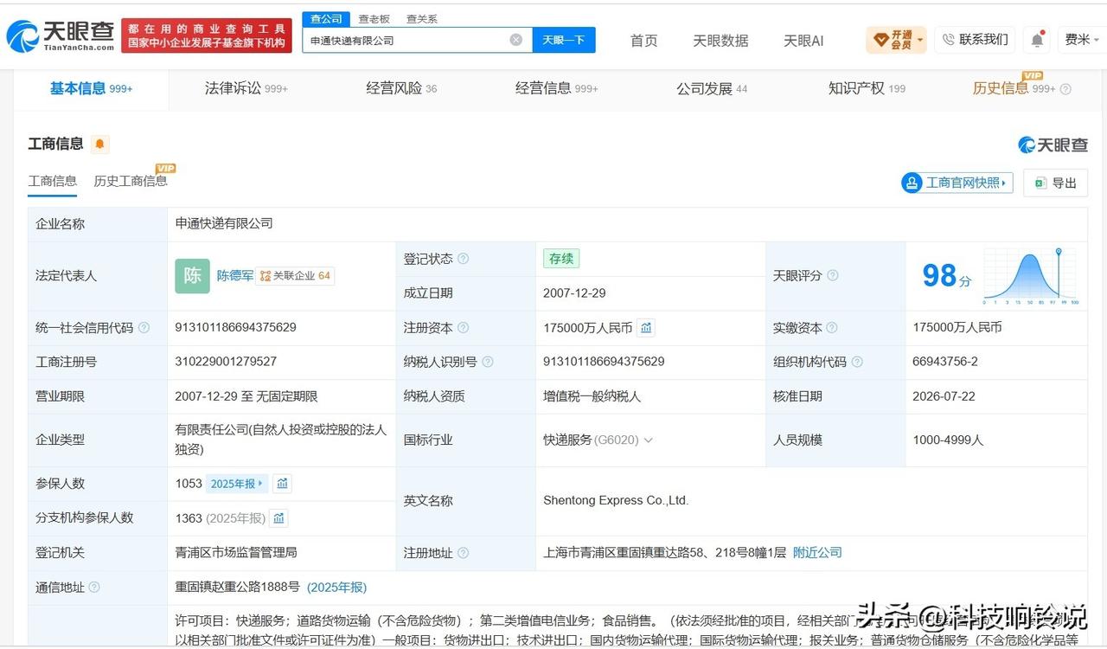Open 天眼AI in the top navigation

[803, 41]
